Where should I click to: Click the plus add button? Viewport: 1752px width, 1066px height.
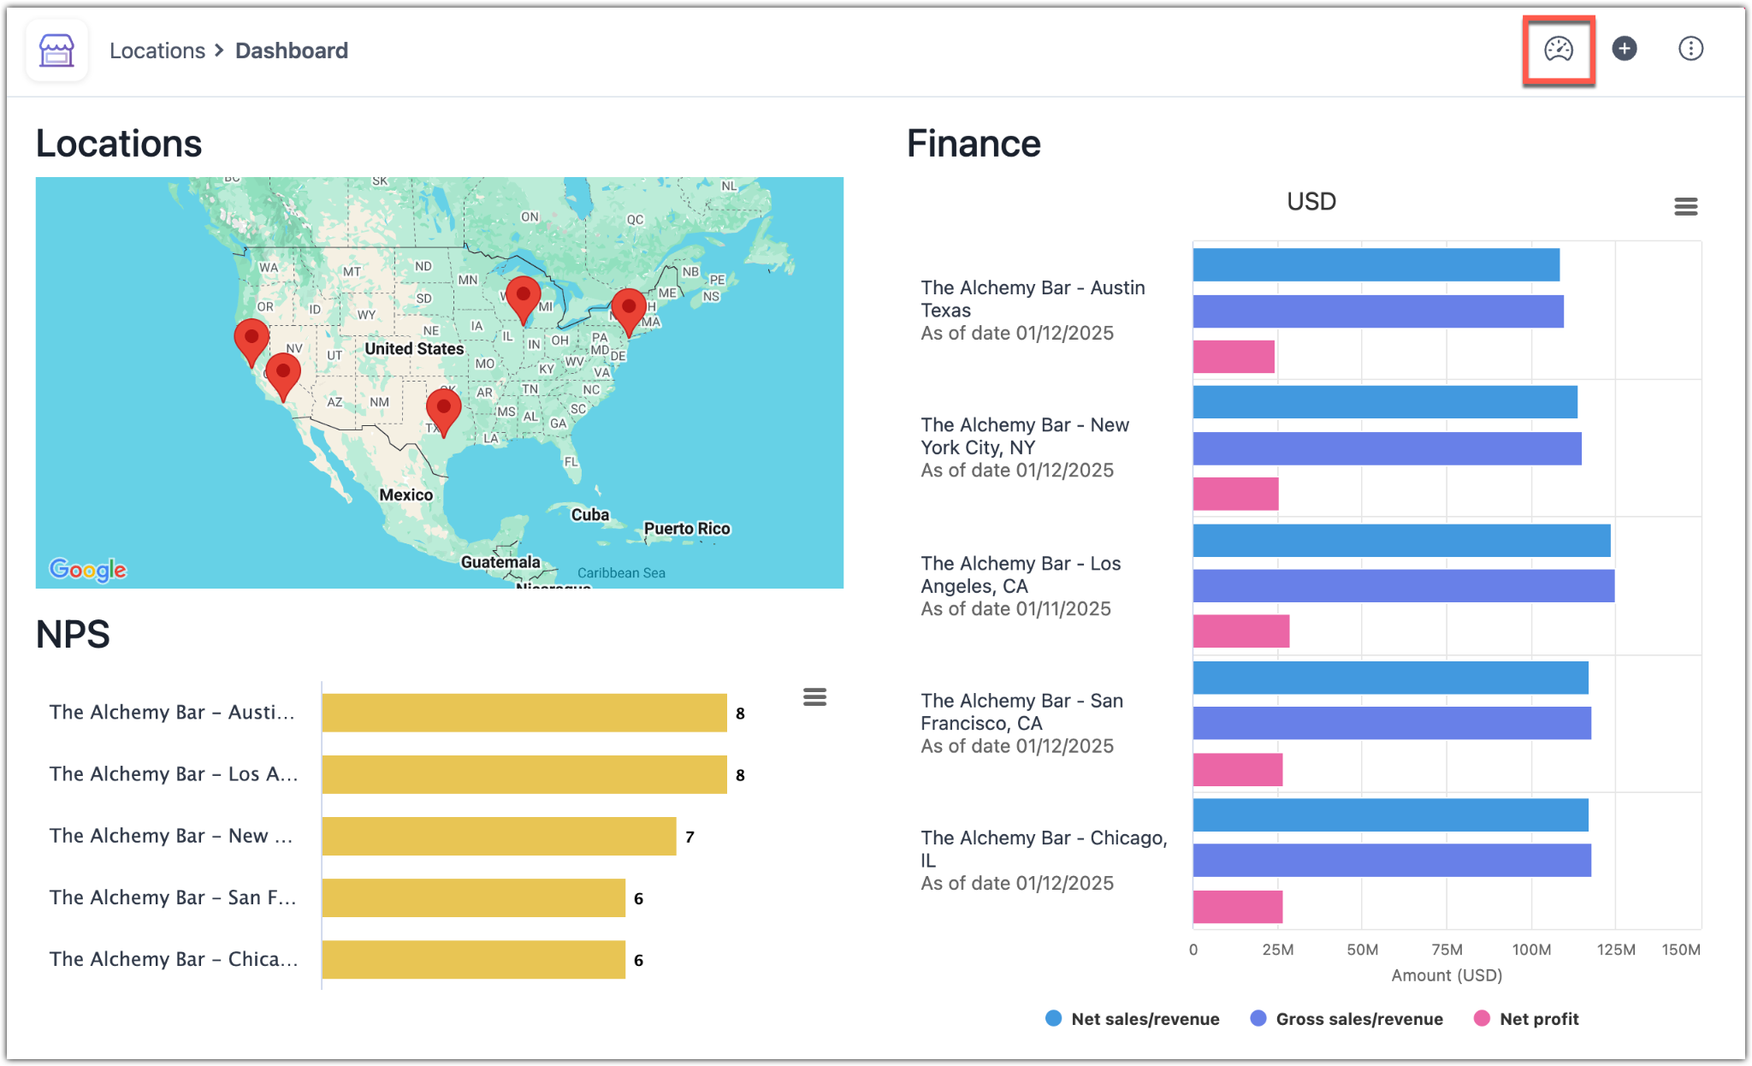pos(1624,49)
